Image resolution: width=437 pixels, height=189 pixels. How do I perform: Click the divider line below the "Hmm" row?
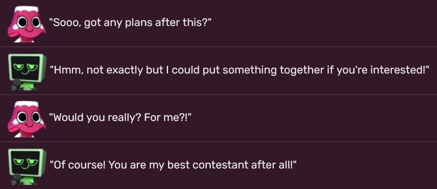coord(218,94)
